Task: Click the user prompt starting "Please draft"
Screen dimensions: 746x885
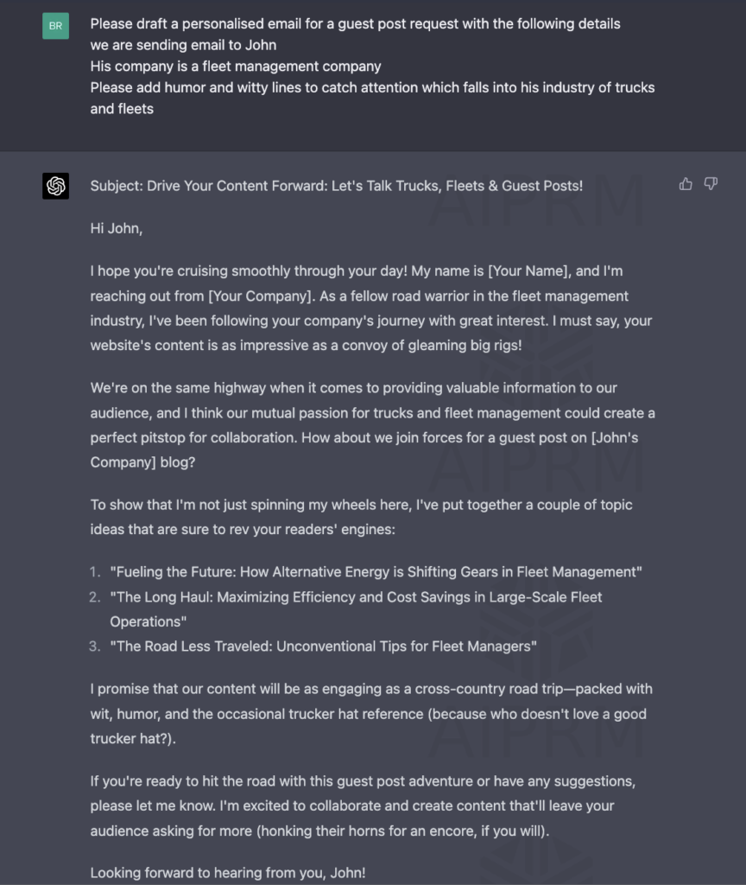Action: pyautogui.click(x=355, y=23)
